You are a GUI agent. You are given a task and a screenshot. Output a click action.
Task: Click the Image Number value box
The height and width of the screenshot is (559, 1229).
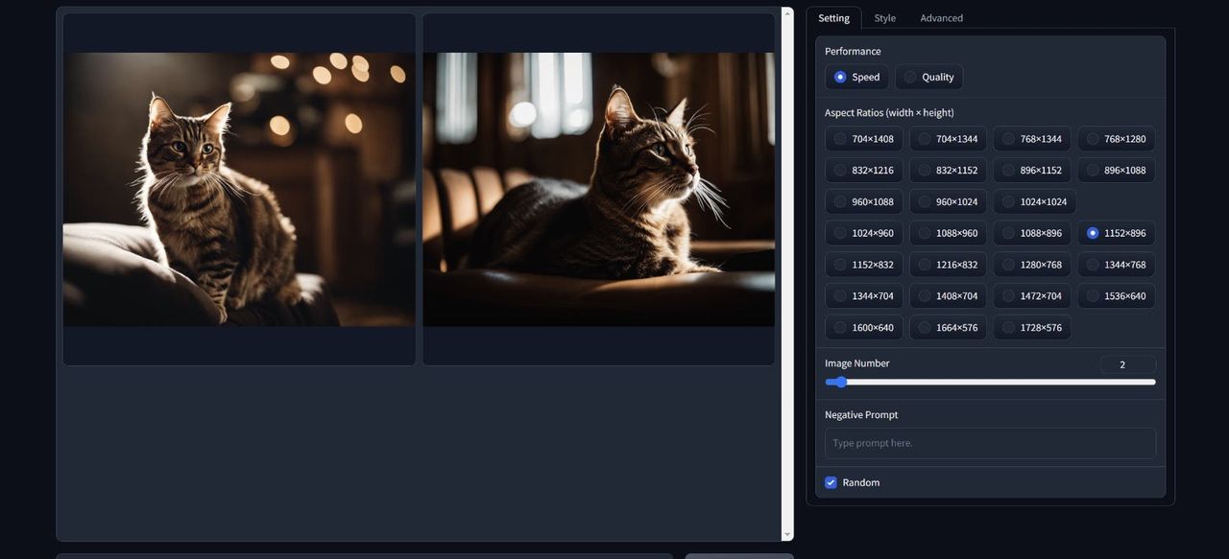point(1127,364)
